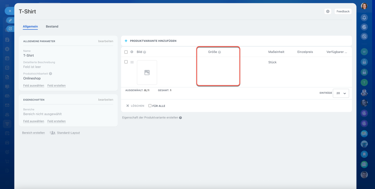
Task: Click the help icon next to Größe
Action: pyautogui.click(x=219, y=52)
